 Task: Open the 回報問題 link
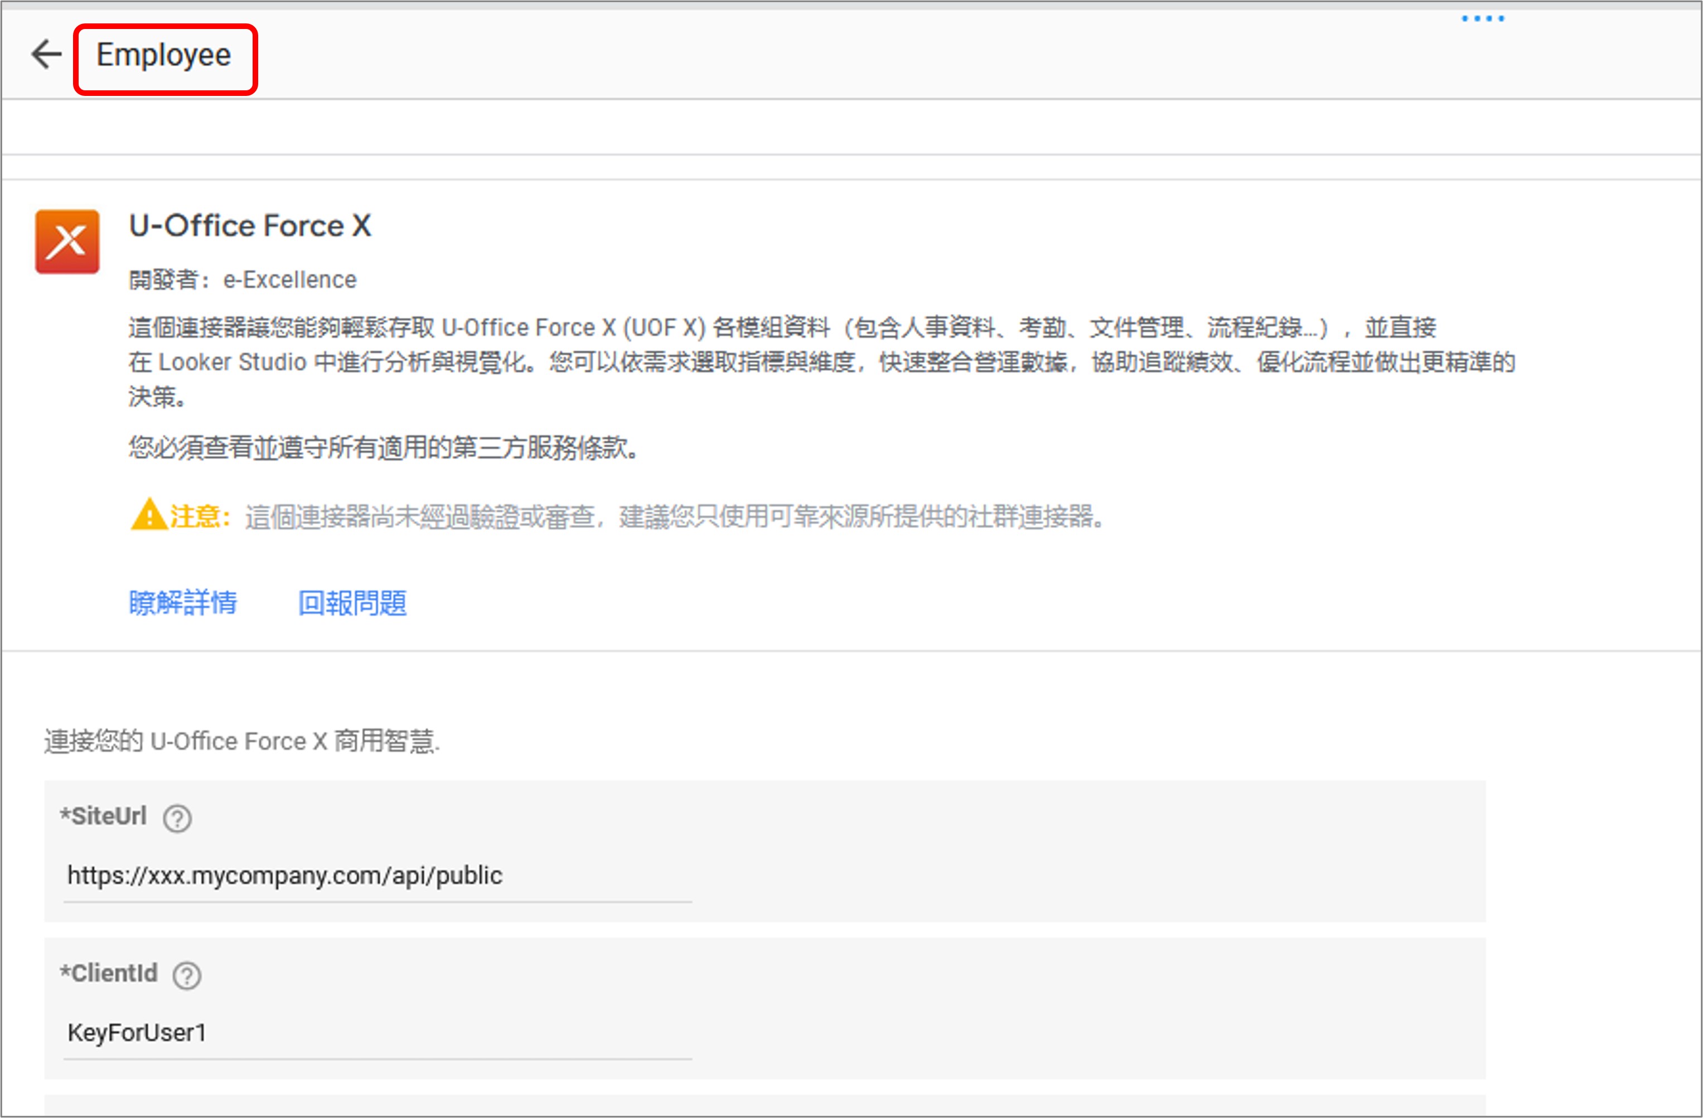(352, 603)
